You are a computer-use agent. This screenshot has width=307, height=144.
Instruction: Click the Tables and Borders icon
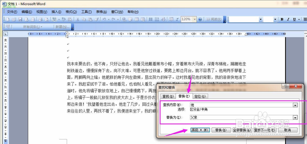(130, 19)
